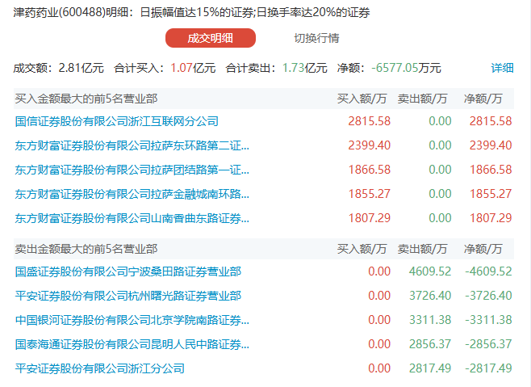531x387 pixels.
Task: Open 国泰海通证券 昆明人民中路 branch link
Action: point(132,344)
